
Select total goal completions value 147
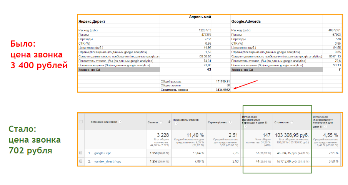click(266, 135)
